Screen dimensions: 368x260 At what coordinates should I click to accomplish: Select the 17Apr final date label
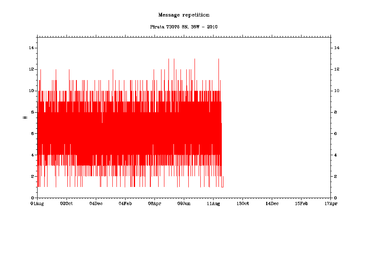[330, 203]
